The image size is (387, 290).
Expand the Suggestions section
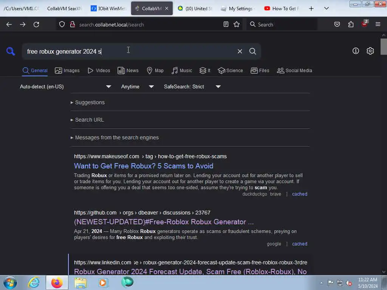click(88, 102)
